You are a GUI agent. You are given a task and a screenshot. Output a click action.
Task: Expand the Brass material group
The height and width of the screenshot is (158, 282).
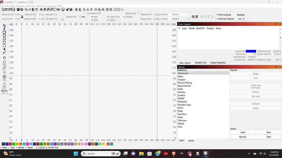coord(178,77)
